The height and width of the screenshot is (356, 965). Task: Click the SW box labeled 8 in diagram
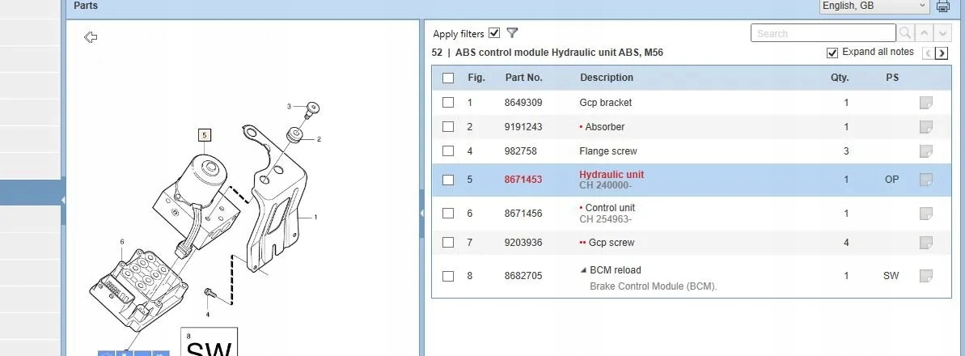[x=209, y=342]
